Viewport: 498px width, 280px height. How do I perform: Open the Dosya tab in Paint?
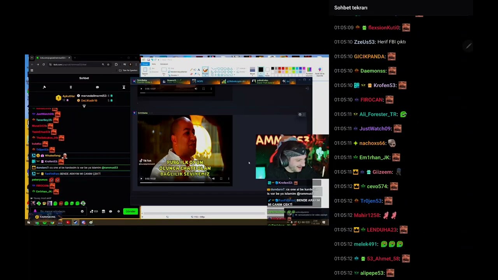[x=145, y=64]
